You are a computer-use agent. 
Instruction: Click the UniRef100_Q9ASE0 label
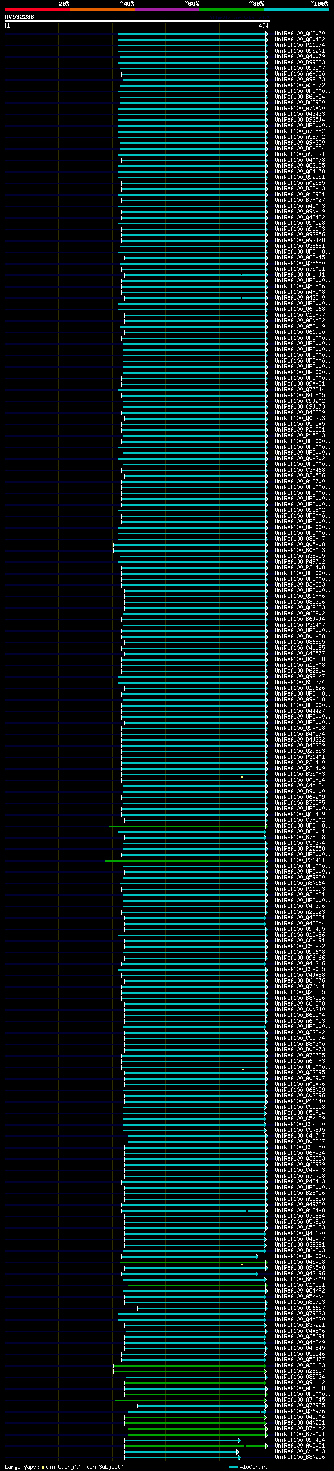click(299, 142)
